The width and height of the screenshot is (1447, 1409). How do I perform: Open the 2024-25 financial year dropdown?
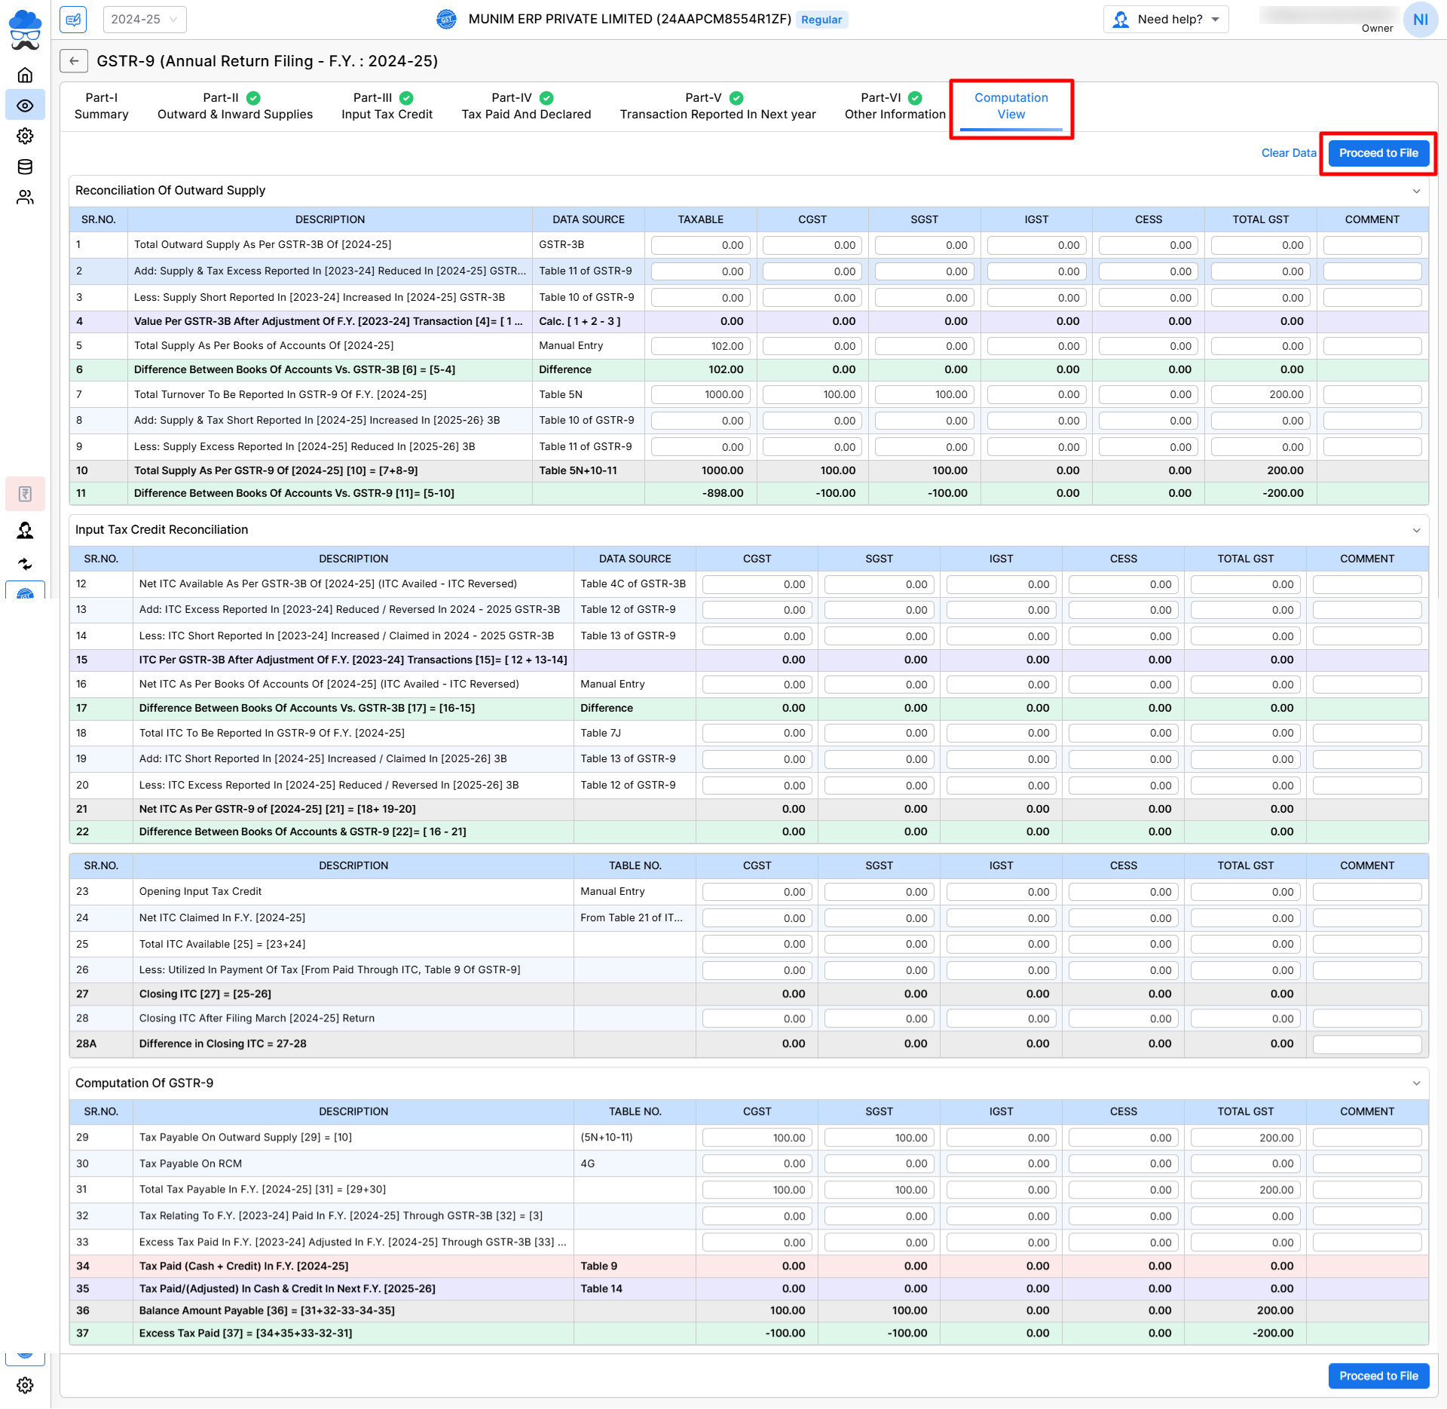144,20
